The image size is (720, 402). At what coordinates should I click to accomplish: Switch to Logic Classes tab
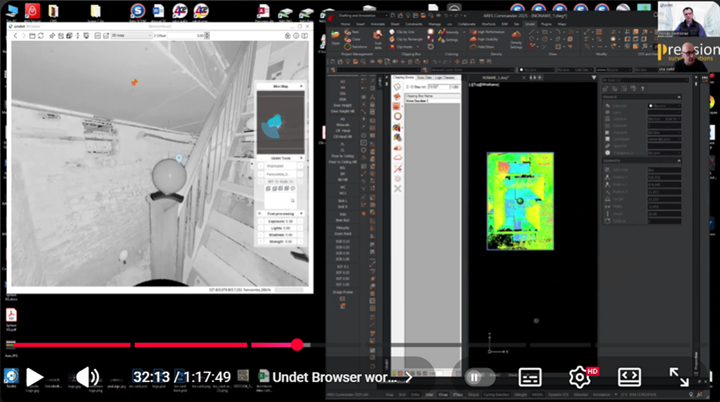[445, 78]
